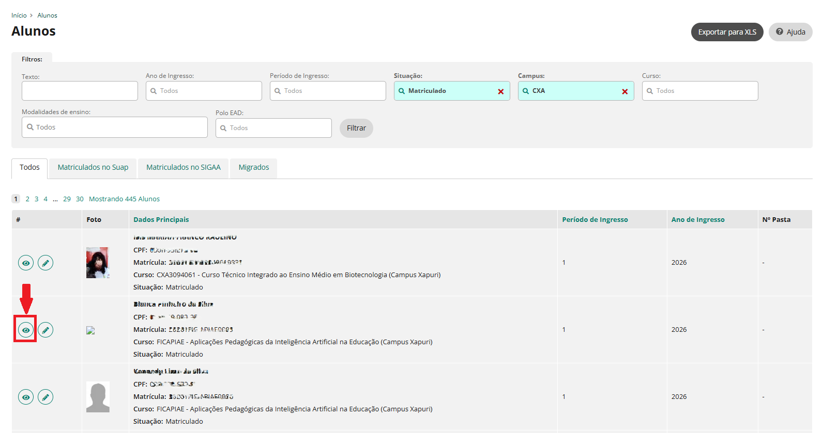
Task: Select current page 1 in pagination
Action: pyautogui.click(x=16, y=199)
